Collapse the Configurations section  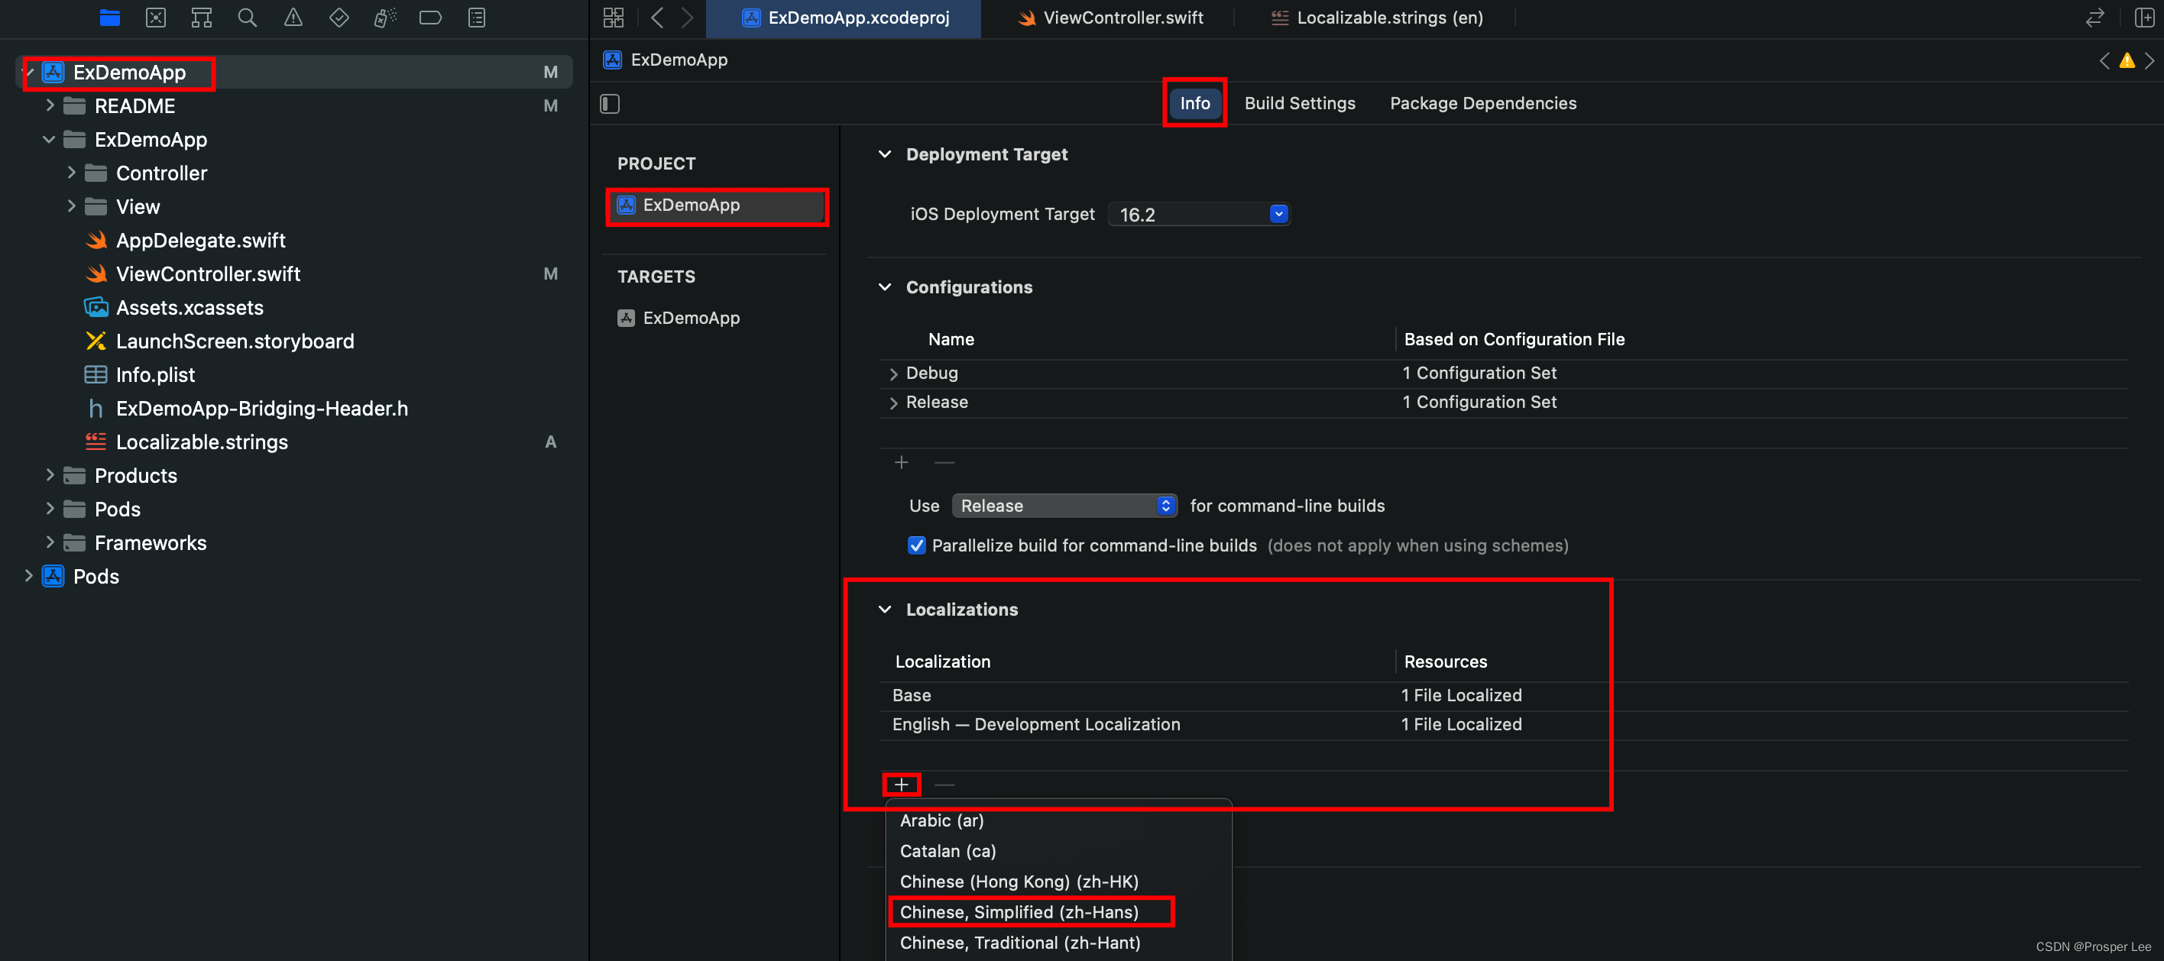(x=885, y=286)
